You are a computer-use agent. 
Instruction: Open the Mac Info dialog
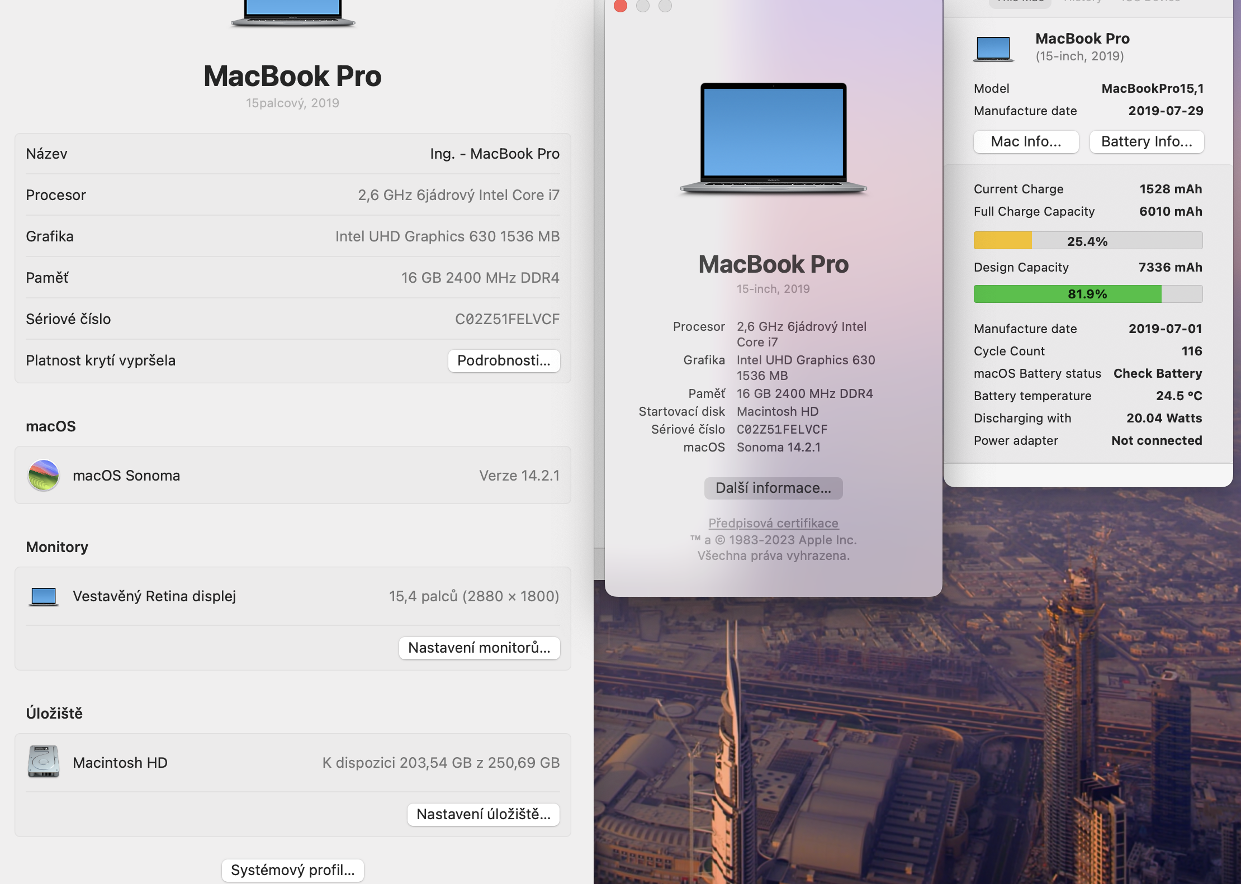tap(1026, 141)
